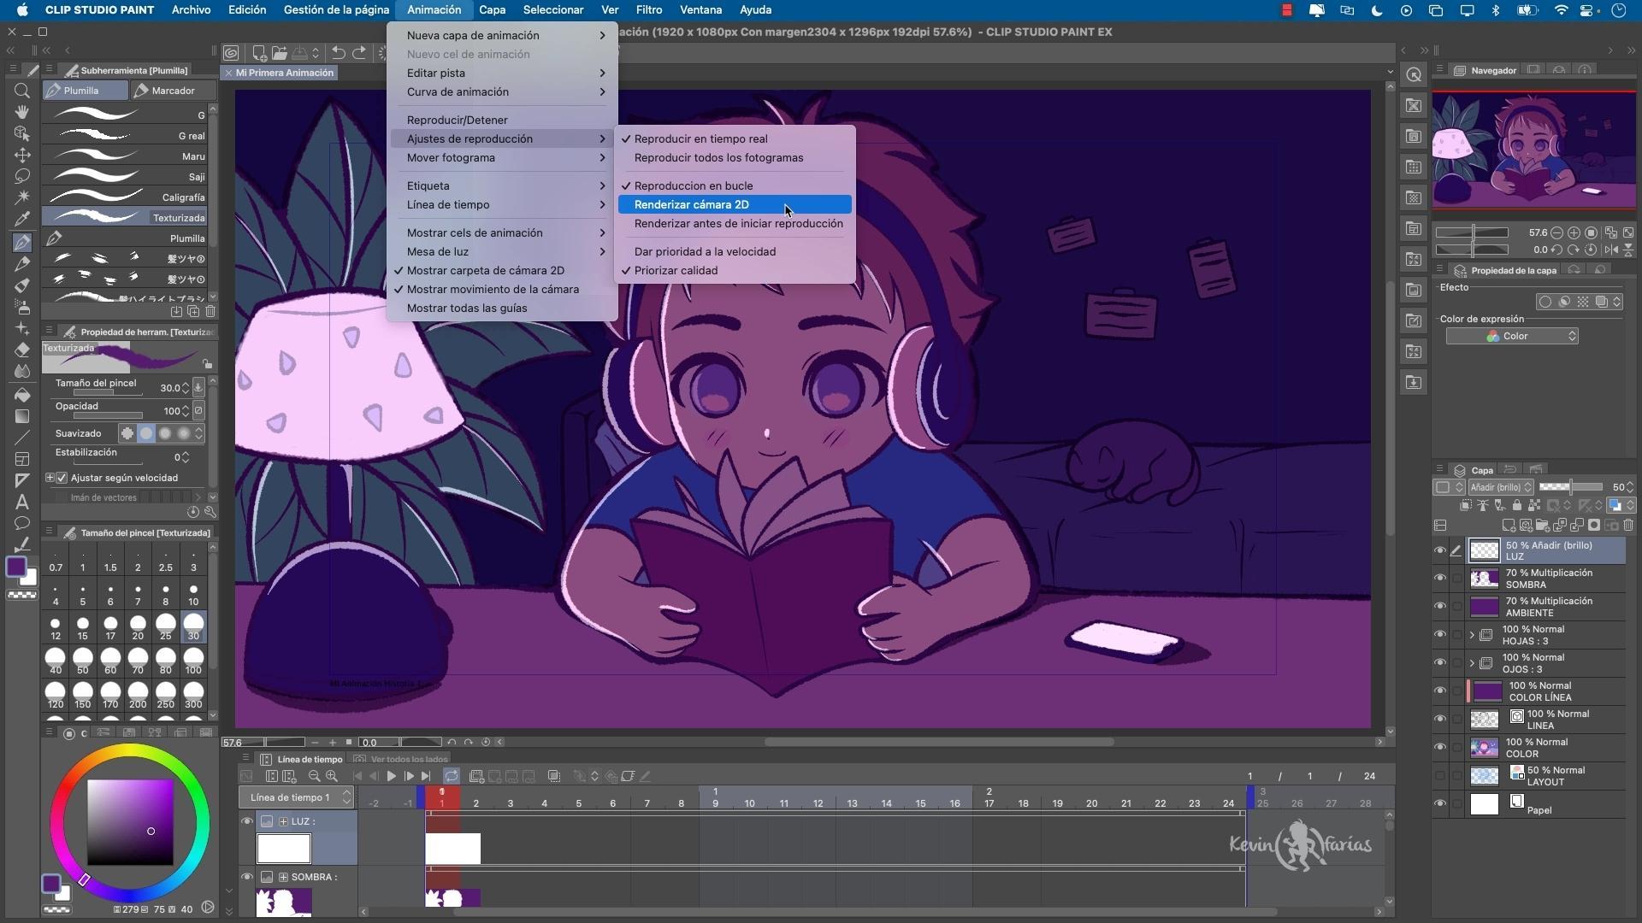Viewport: 1642px width, 923px height.
Task: Select the Eyedropper tool
Action: [22, 220]
